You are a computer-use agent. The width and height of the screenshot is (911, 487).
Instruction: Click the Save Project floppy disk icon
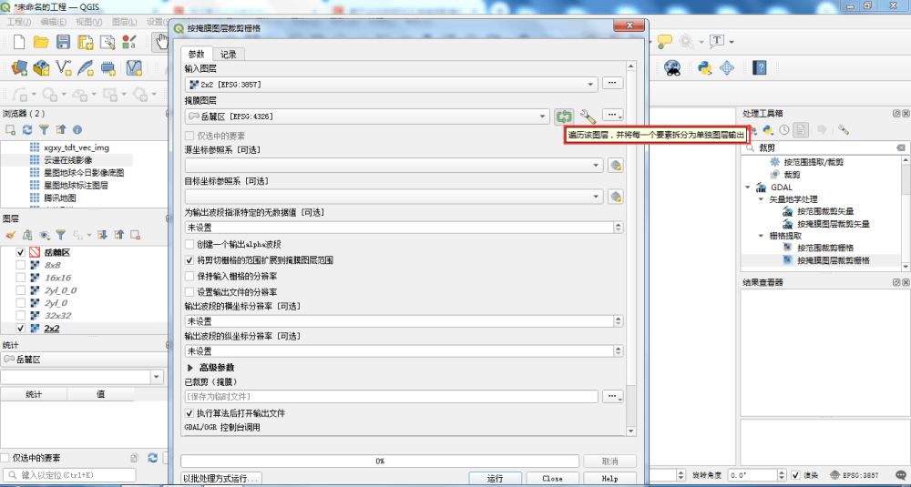pos(64,42)
